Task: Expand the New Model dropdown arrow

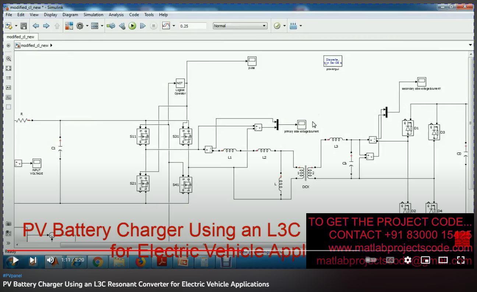Action: click(x=16, y=26)
